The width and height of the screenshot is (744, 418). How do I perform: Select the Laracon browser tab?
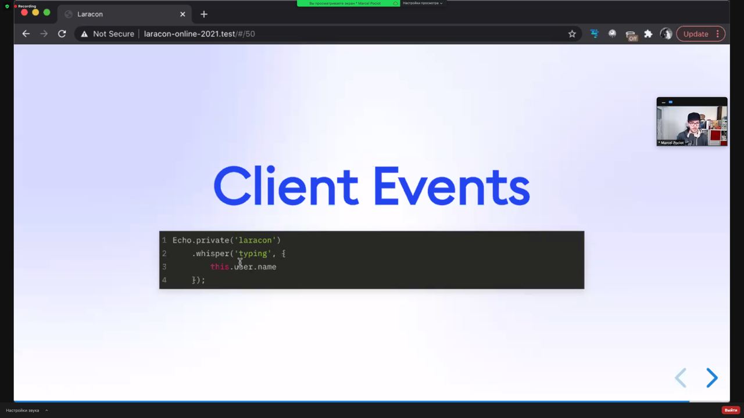124,14
